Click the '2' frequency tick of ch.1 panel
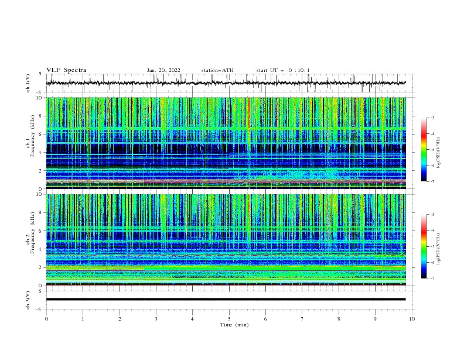 (x=42, y=170)
